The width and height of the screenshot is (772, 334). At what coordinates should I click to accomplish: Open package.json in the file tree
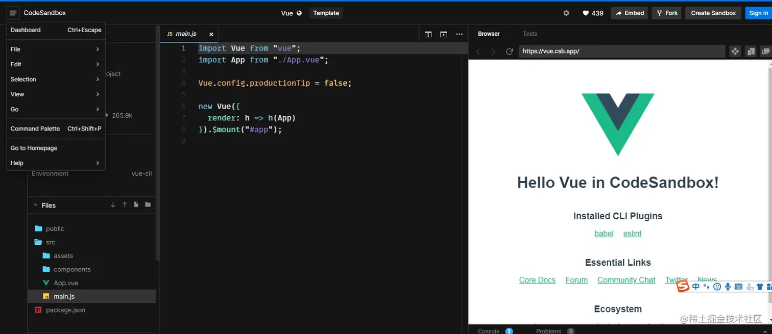coord(92,310)
